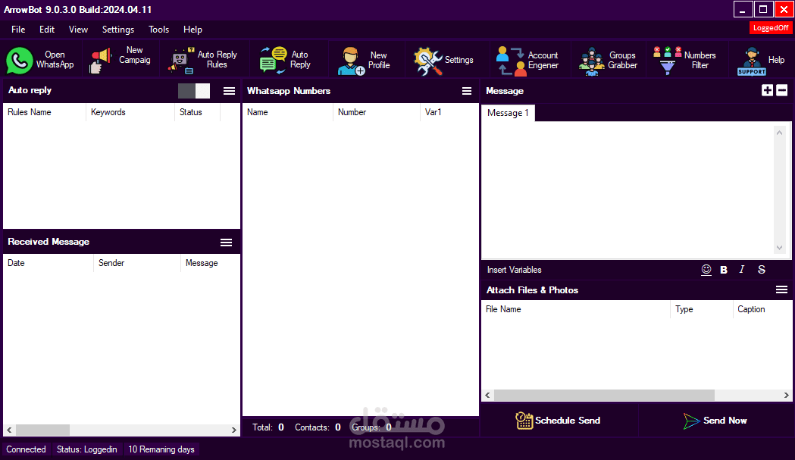Open the View menu
The width and height of the screenshot is (795, 460).
tap(78, 30)
